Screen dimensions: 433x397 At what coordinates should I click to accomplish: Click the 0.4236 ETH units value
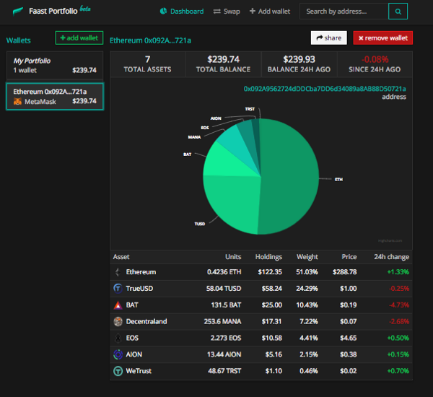224,272
